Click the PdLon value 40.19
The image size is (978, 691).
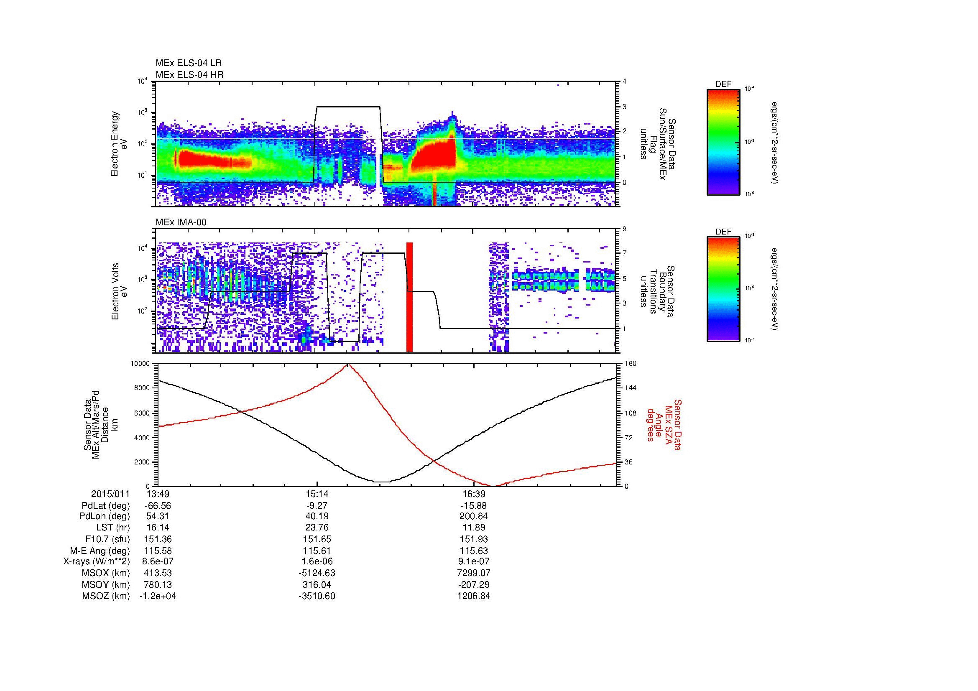click(317, 516)
